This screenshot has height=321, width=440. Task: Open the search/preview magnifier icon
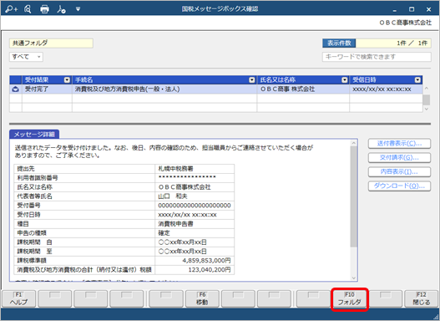point(28,9)
